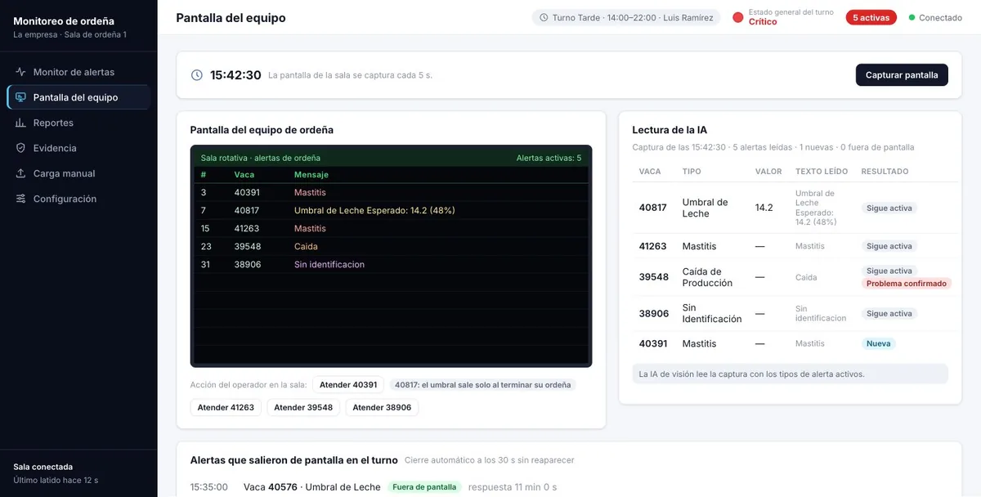This screenshot has height=497, width=981.
Task: Click the 5 activas red badge
Action: [871, 17]
